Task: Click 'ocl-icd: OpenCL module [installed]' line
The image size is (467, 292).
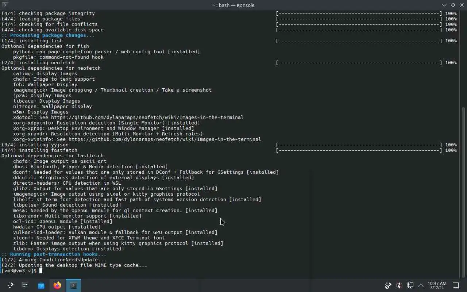Action: coord(63,222)
